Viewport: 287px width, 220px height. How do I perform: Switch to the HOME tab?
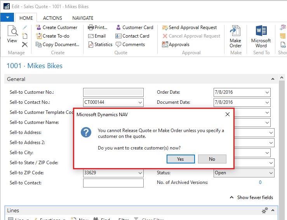click(26, 18)
